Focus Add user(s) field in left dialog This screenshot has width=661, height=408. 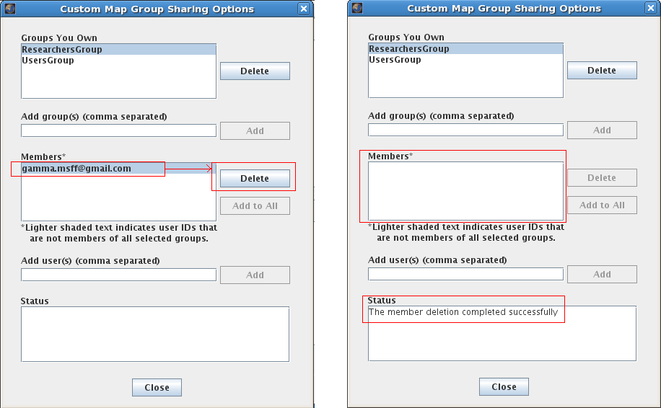coord(118,275)
